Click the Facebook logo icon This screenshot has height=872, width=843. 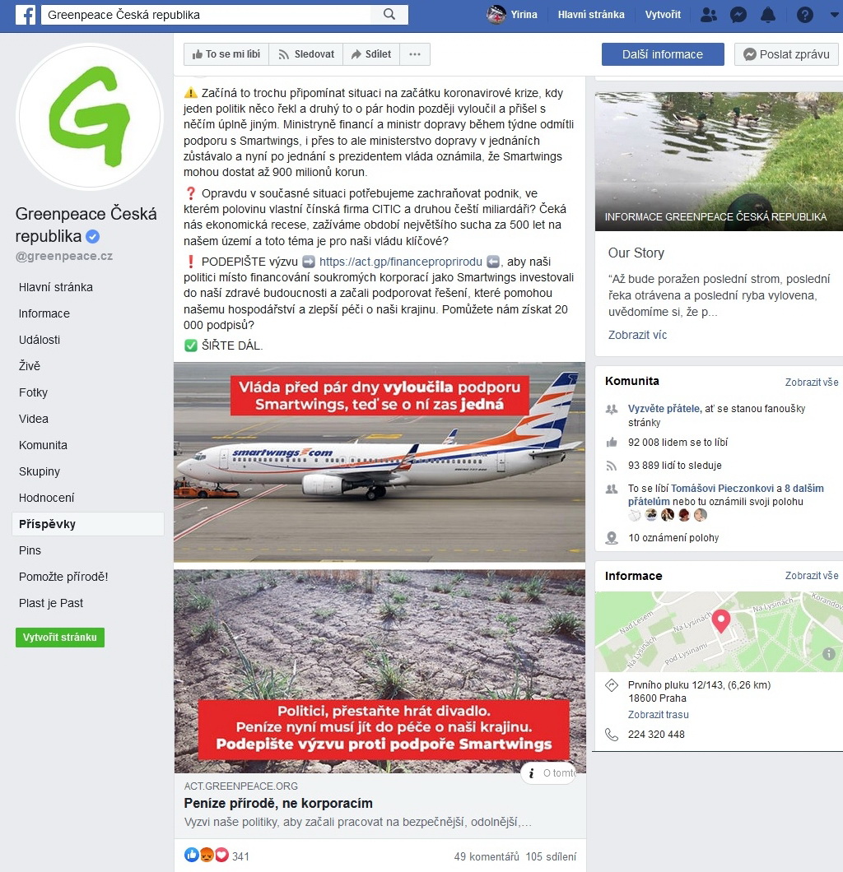(x=25, y=15)
